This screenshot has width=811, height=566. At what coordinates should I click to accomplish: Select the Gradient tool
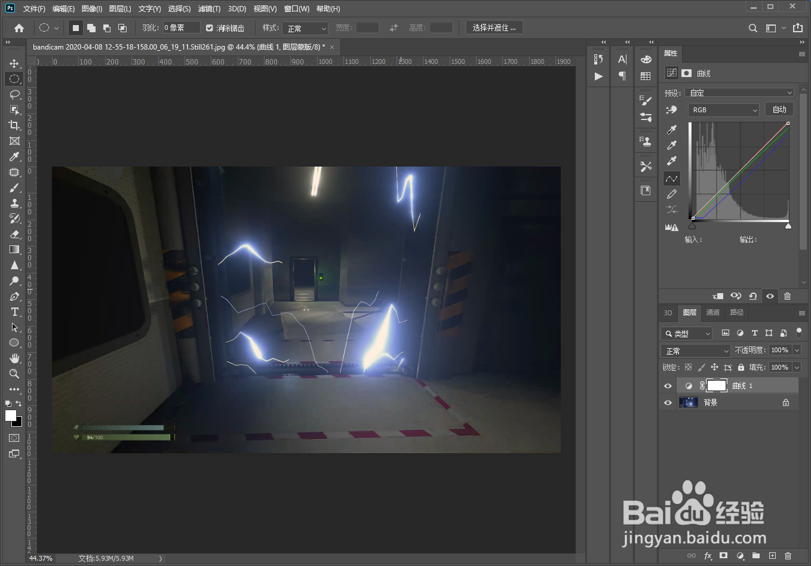pos(14,250)
